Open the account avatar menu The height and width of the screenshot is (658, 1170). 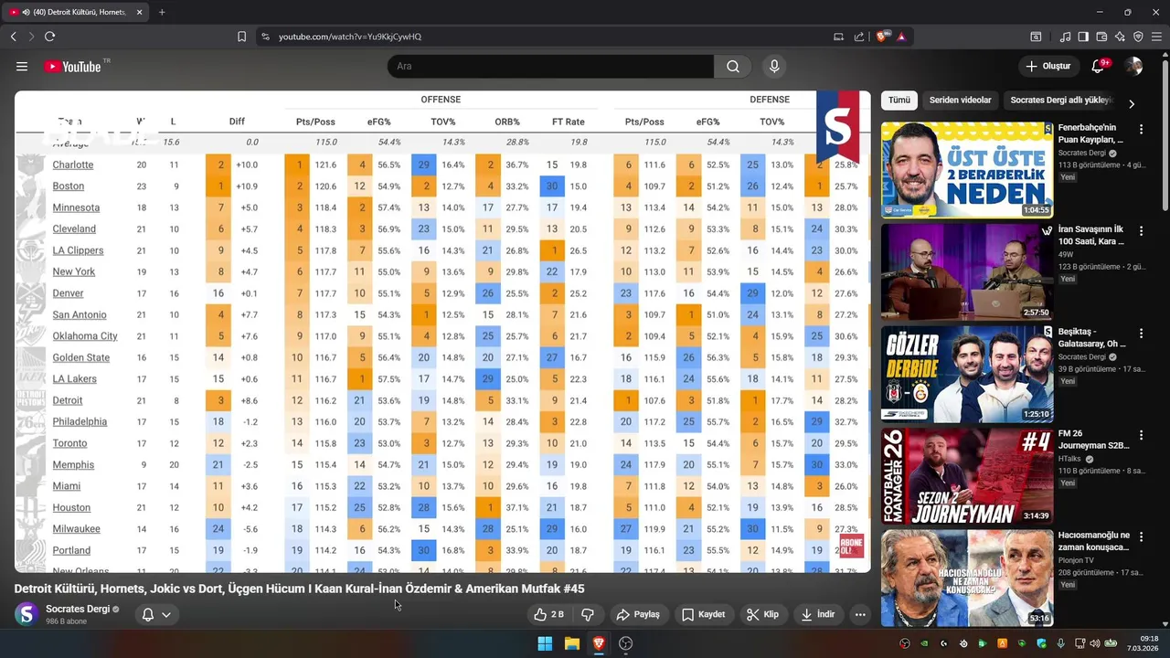pos(1134,66)
